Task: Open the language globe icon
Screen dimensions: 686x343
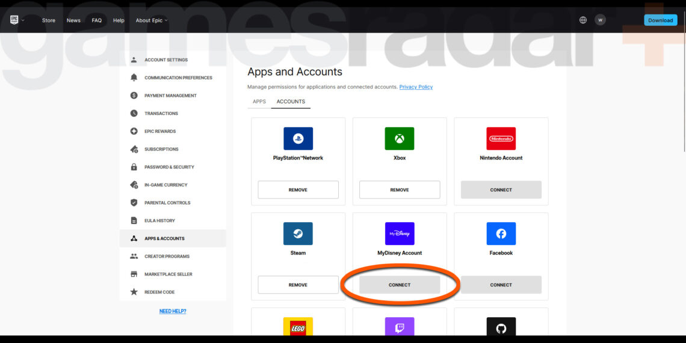Action: tap(582, 20)
